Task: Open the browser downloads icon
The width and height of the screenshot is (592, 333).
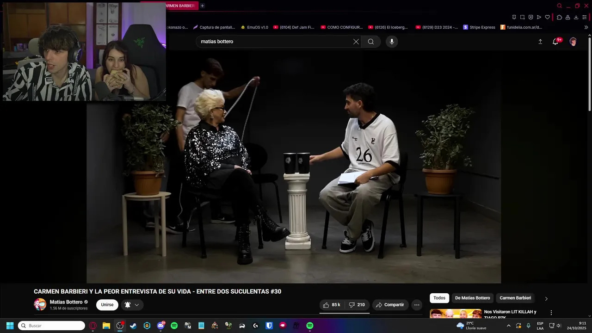Action: (576, 17)
